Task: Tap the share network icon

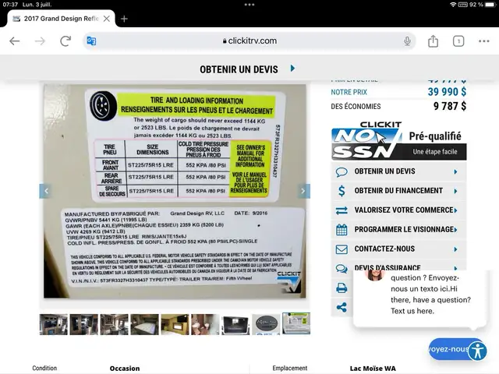Action: click(x=342, y=308)
